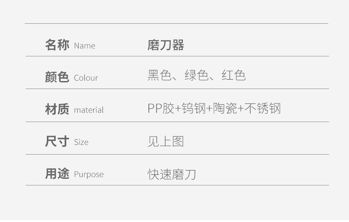
Task: Click the PP胶 material text
Action: pyautogui.click(x=161, y=108)
